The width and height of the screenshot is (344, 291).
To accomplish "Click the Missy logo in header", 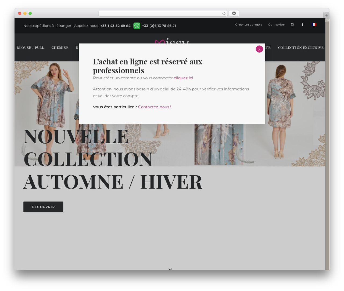I will point(172,41).
